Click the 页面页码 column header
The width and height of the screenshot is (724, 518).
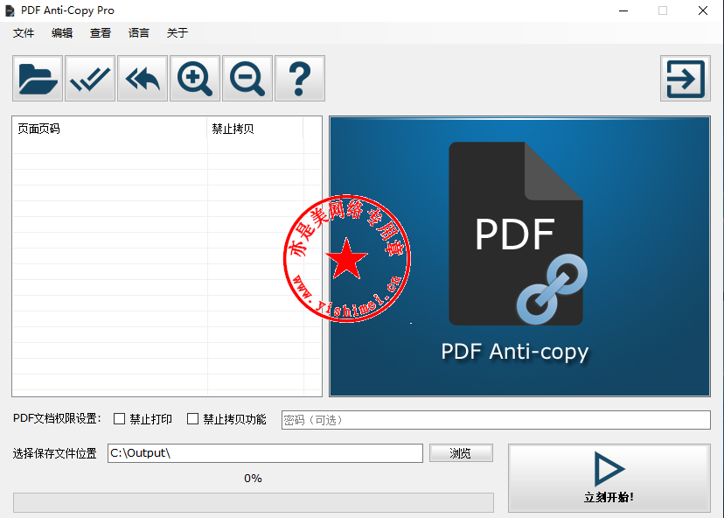tap(109, 129)
